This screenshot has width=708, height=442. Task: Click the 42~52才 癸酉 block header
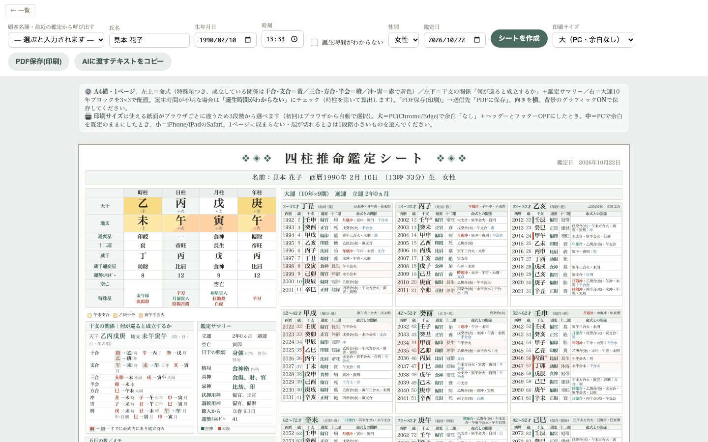[x=451, y=313]
